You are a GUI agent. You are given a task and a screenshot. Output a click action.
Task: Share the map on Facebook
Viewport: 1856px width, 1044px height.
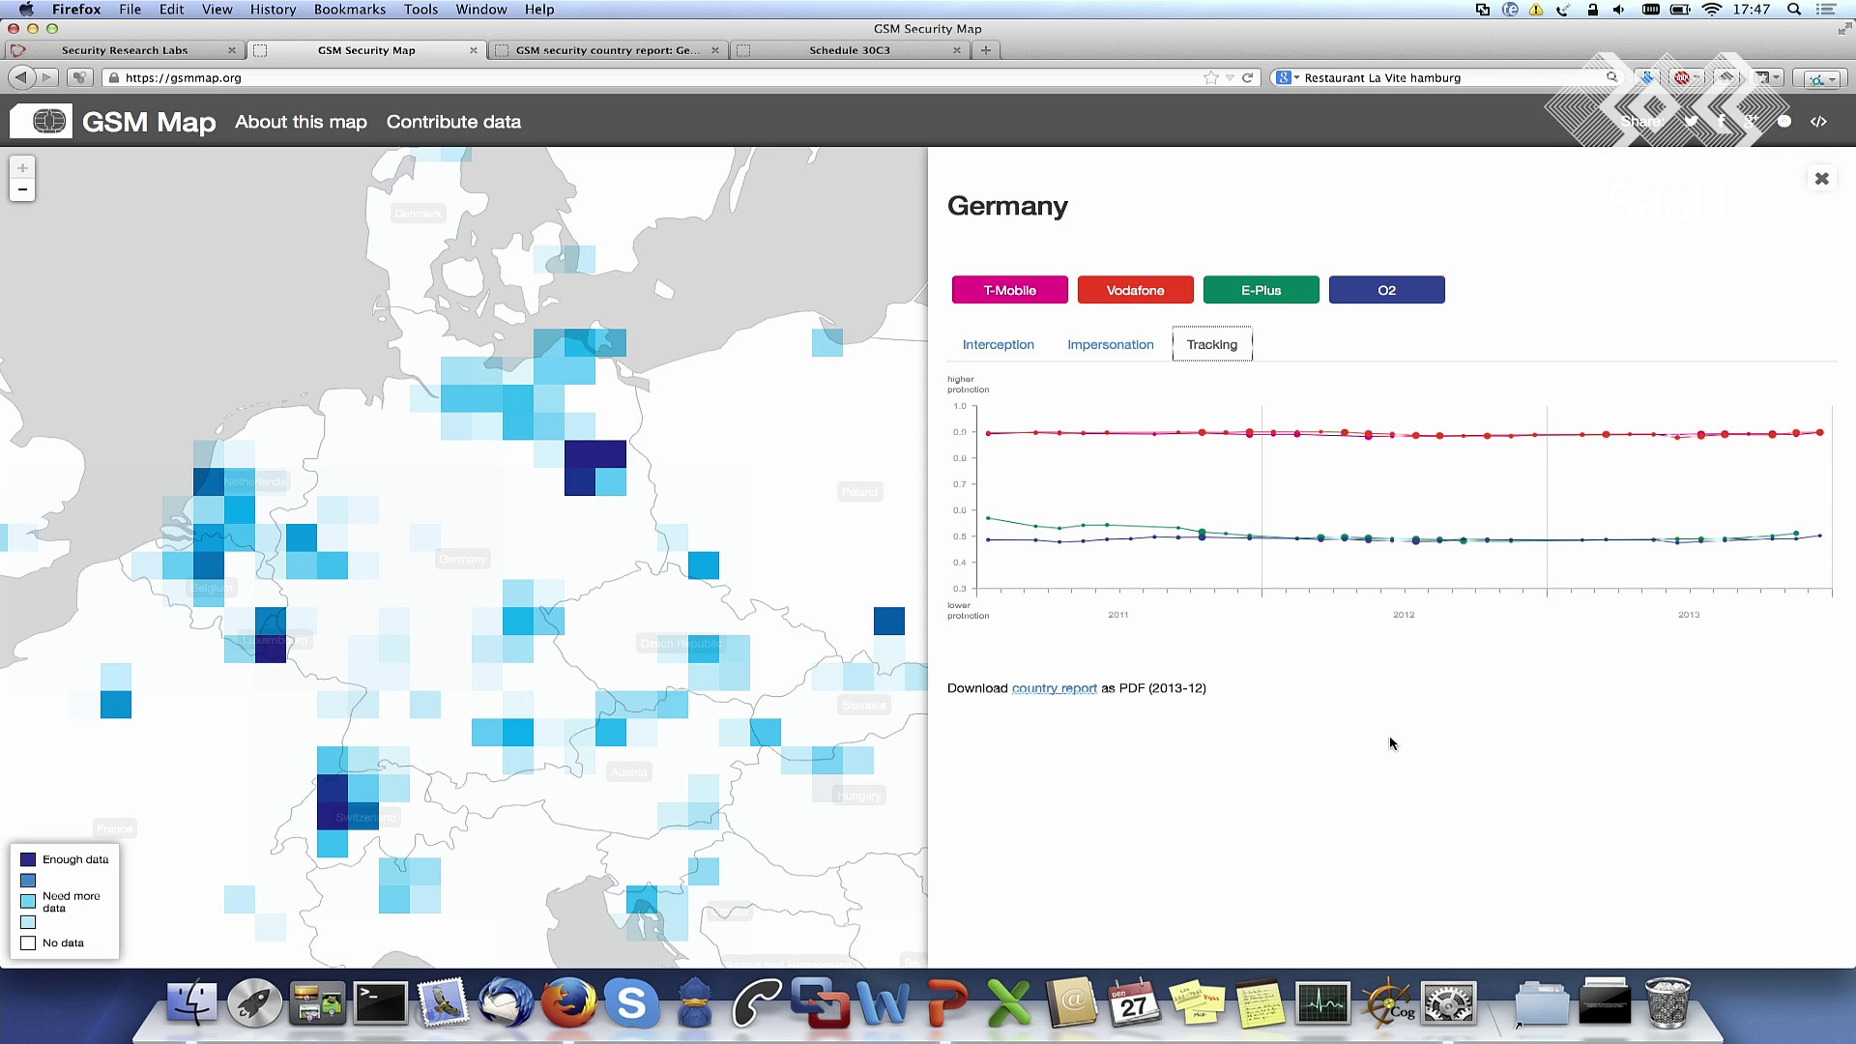(1722, 122)
